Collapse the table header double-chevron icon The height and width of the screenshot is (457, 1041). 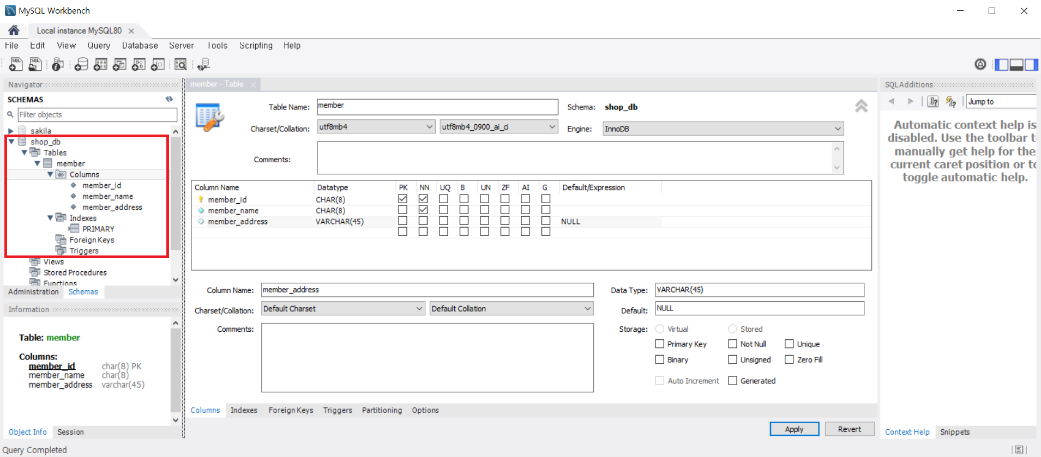coord(862,106)
